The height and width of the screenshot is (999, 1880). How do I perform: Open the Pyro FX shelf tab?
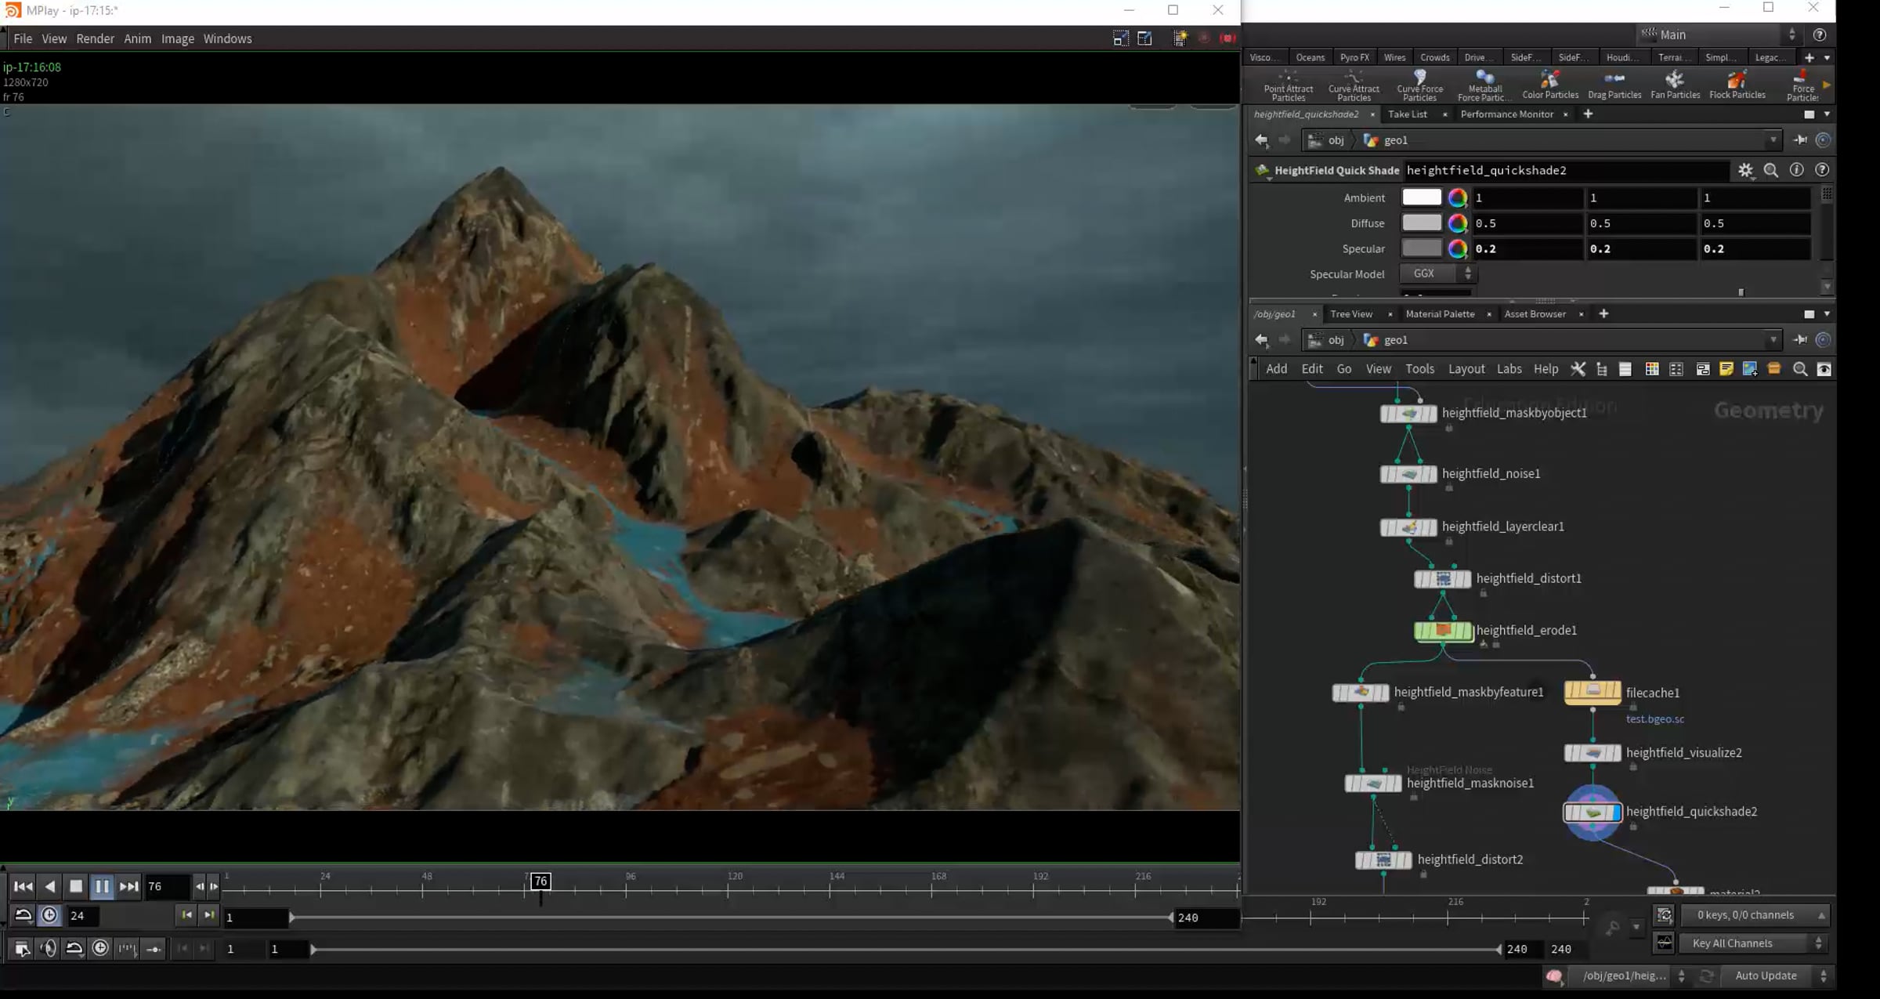click(1354, 57)
